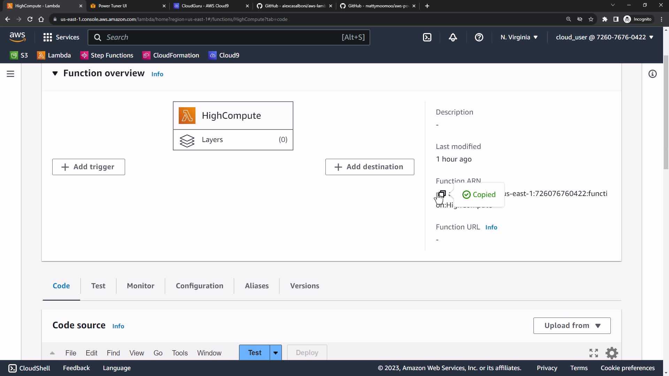Toggle fullscreen for the code editor
The image size is (669, 376).
click(x=593, y=353)
